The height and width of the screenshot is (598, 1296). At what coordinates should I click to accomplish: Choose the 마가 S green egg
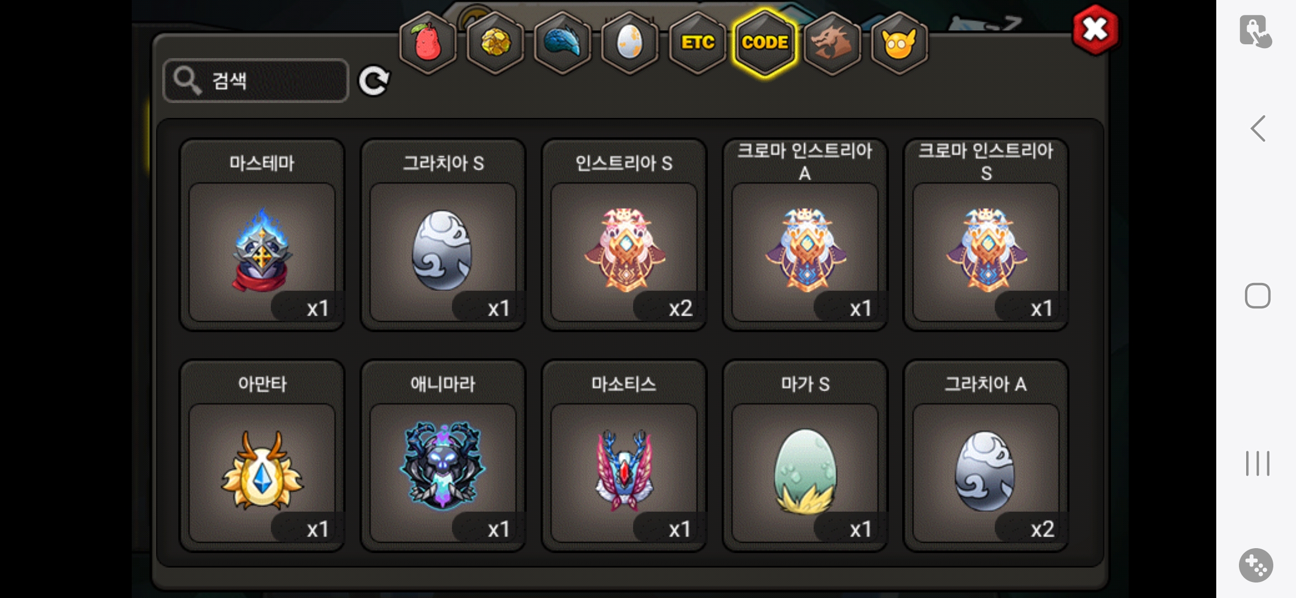tap(805, 456)
